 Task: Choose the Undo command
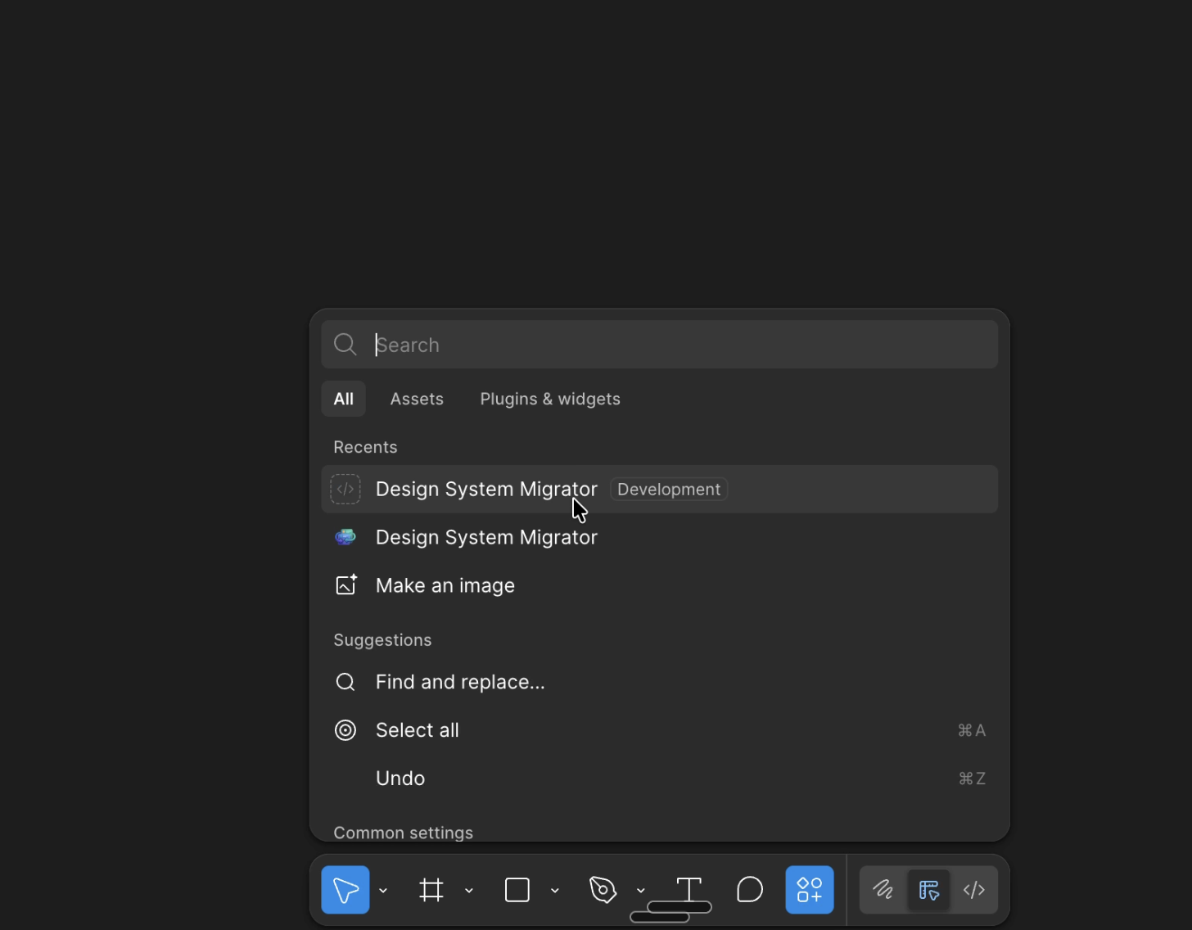click(x=659, y=779)
